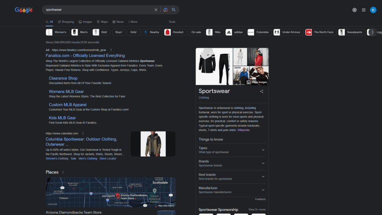Screen dimensions: 382x215
Task: Open the Places section three-dot menu
Action: (x=63, y=172)
